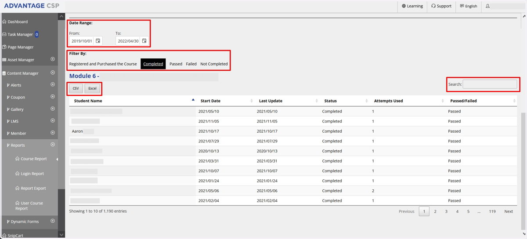Click the From date field 2019/10/01
Image resolution: width=527 pixels, height=239 pixels.
82,41
